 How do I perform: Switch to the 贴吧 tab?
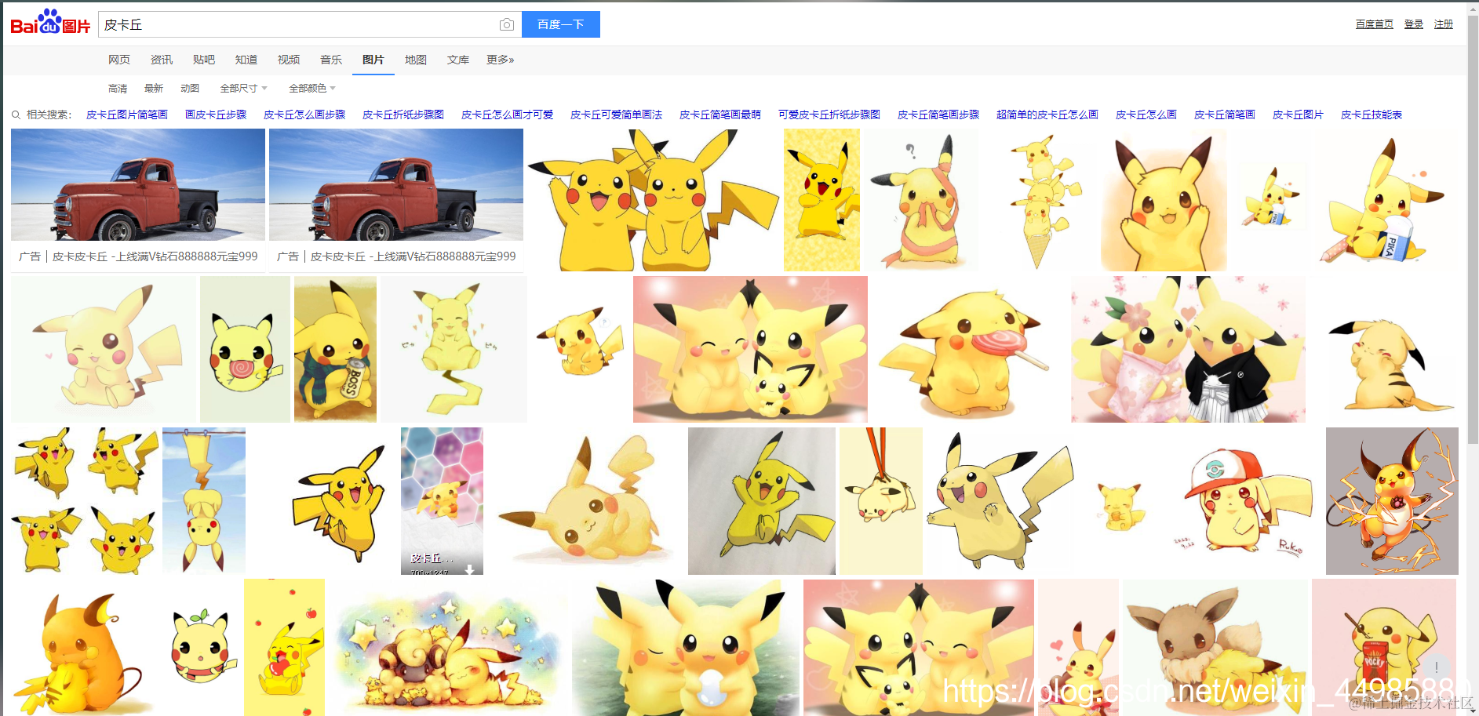[x=204, y=60]
